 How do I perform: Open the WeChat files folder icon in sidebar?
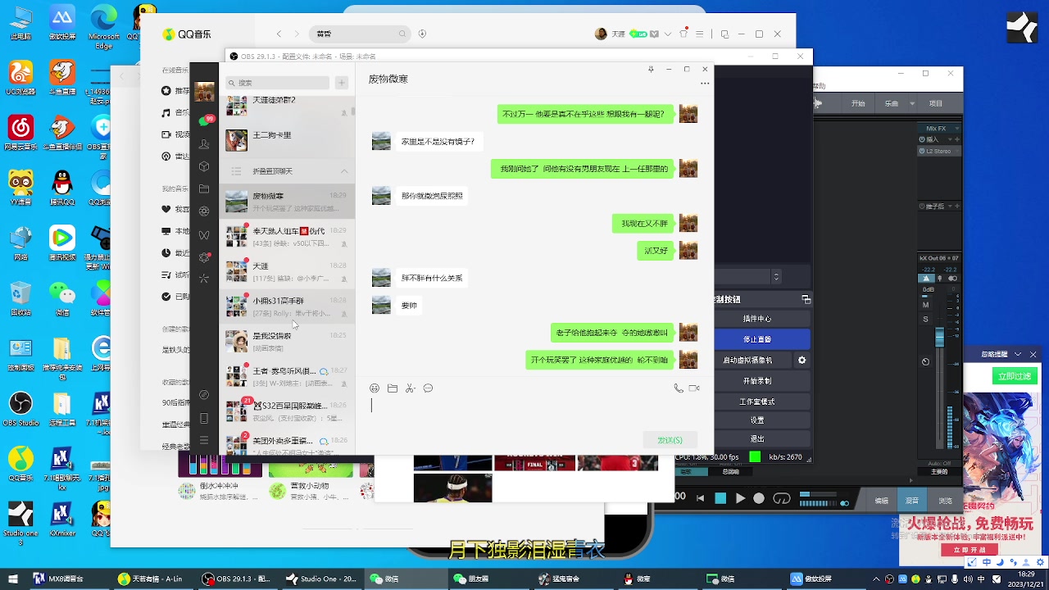click(204, 188)
